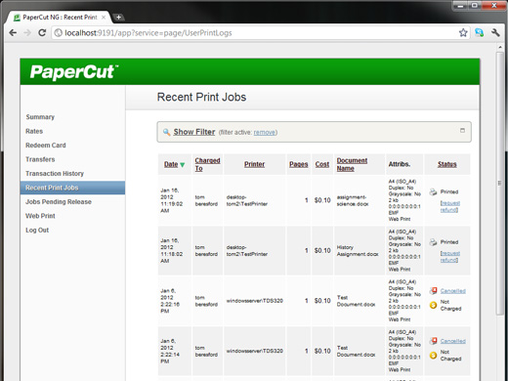Click document name History Assignment.docx
Viewport: 508px width, 381px height.
pyautogui.click(x=358, y=251)
